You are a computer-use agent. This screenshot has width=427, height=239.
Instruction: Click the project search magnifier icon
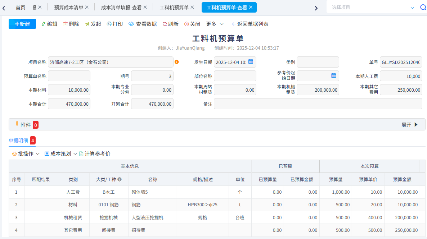pos(423,6)
